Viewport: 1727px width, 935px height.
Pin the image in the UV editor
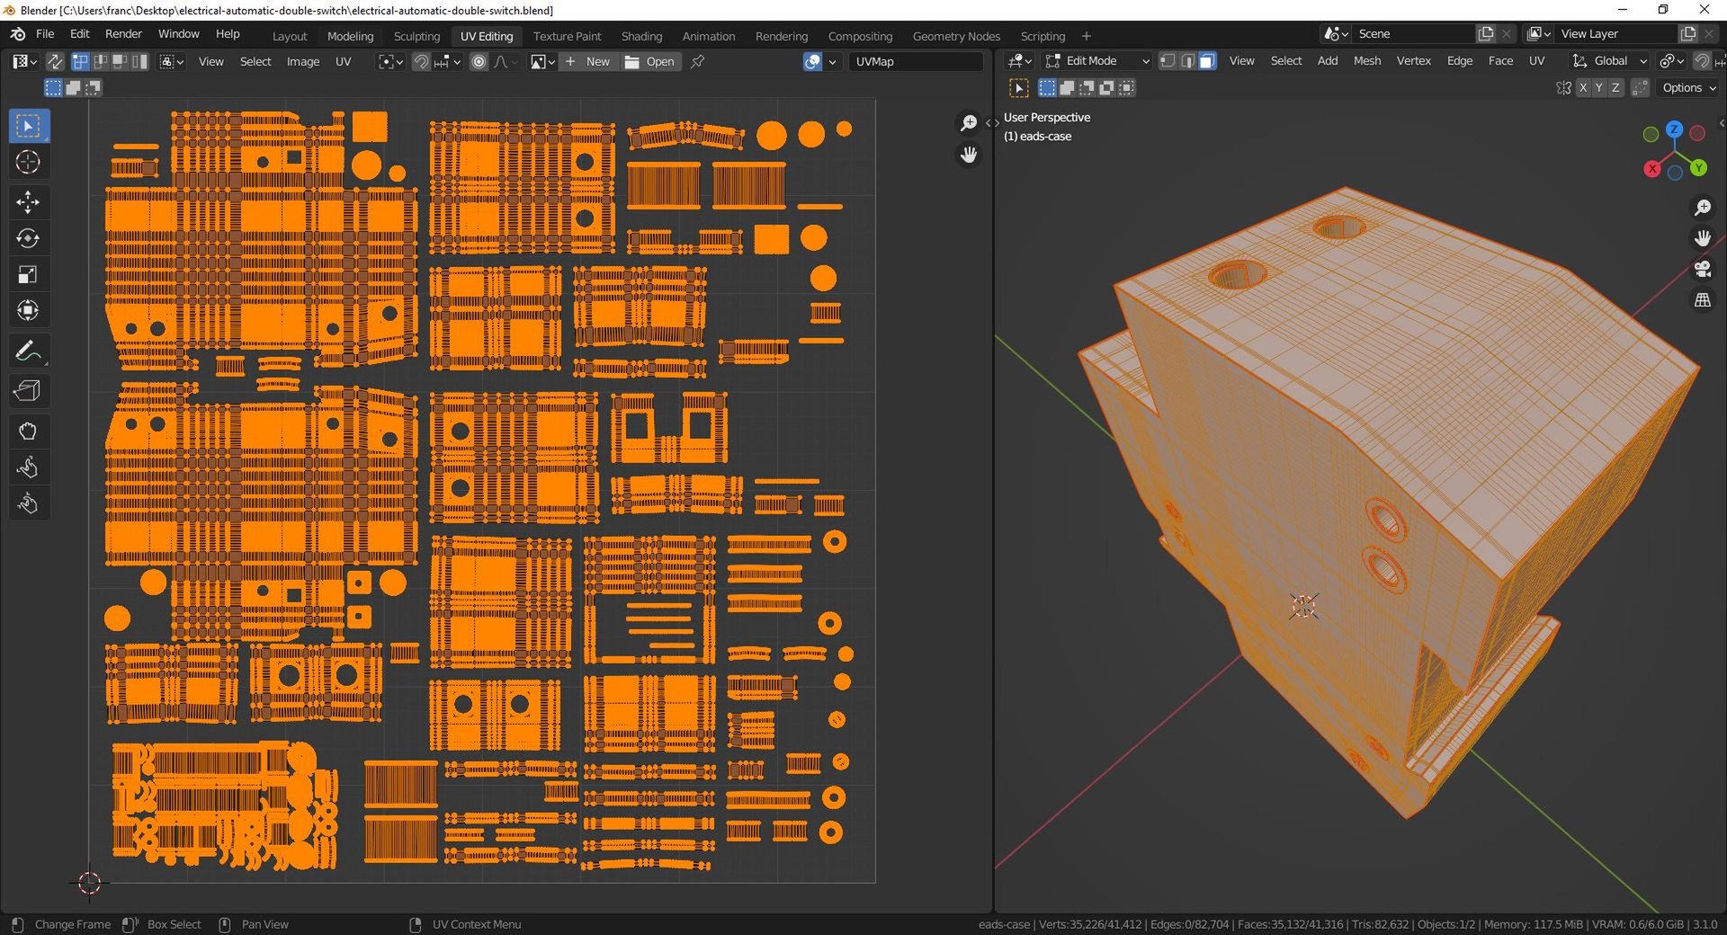point(697,61)
